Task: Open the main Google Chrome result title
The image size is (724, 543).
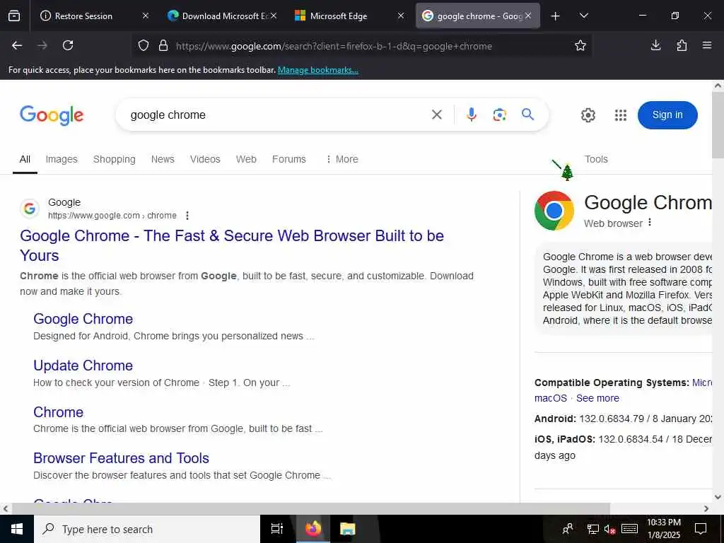Action: click(232, 245)
